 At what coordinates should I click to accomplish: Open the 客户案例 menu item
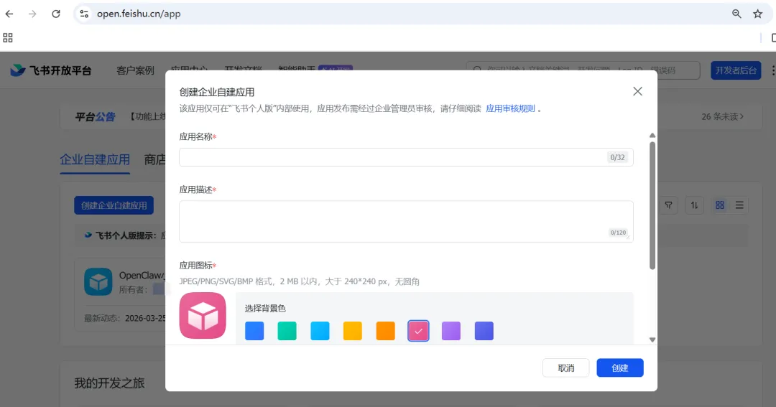[x=135, y=70]
